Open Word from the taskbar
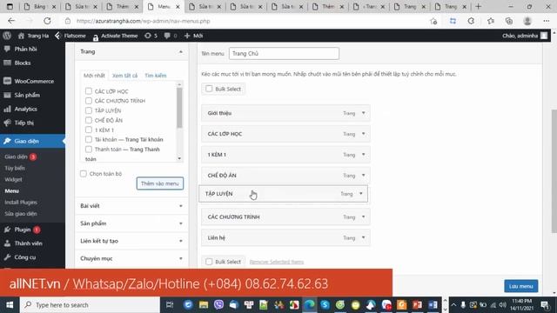This screenshot has width=557, height=313. click(433, 305)
